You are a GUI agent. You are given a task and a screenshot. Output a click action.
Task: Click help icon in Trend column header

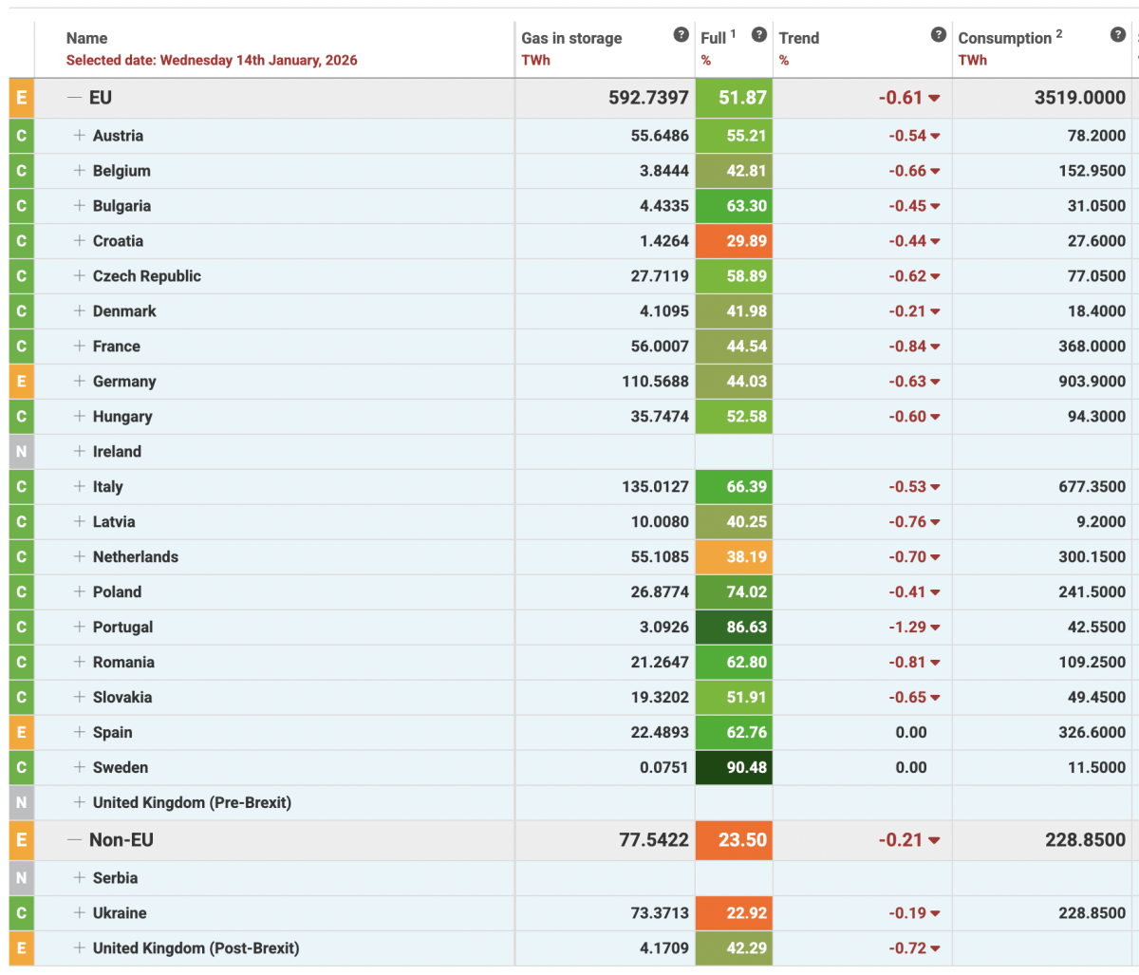(x=938, y=35)
